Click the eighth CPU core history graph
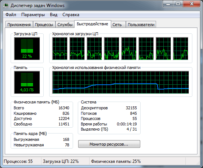 [181, 49]
